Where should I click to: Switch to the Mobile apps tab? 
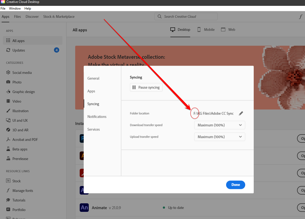tap(206, 30)
